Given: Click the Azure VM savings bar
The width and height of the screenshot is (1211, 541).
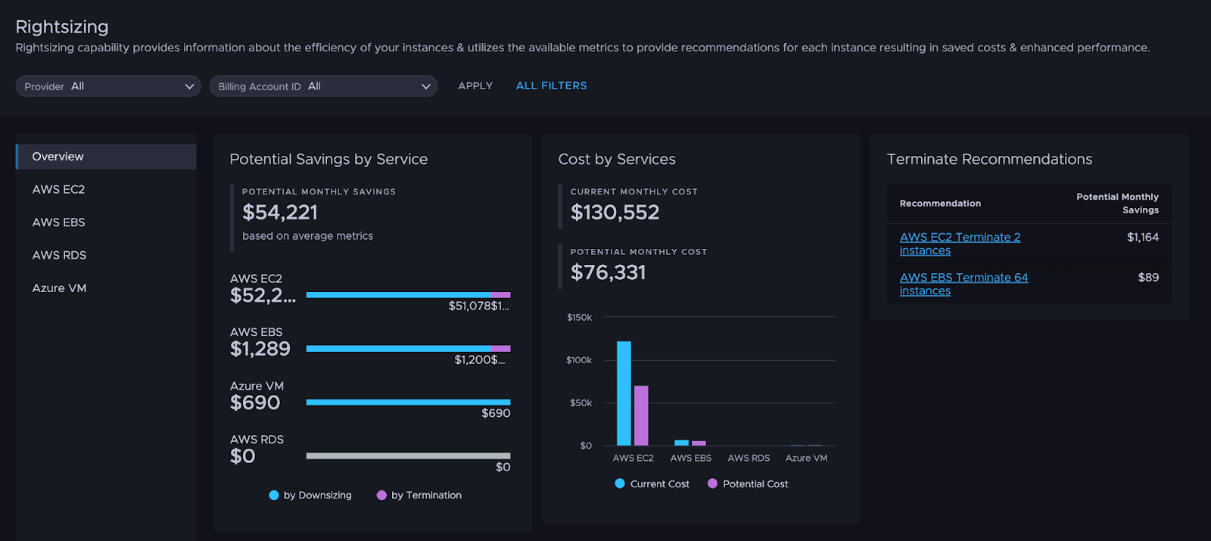Looking at the screenshot, I should click(408, 403).
